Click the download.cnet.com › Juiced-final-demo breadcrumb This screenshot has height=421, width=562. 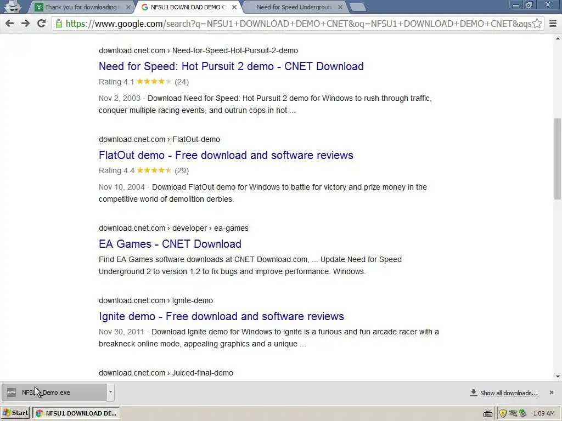(166, 373)
